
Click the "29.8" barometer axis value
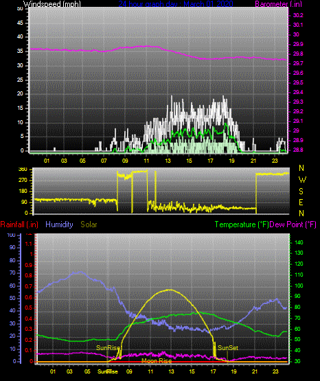point(298,54)
